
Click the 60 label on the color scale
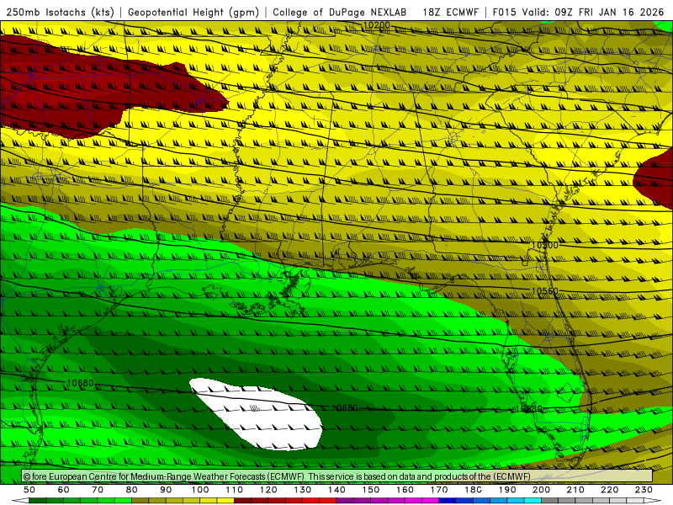tap(64, 490)
